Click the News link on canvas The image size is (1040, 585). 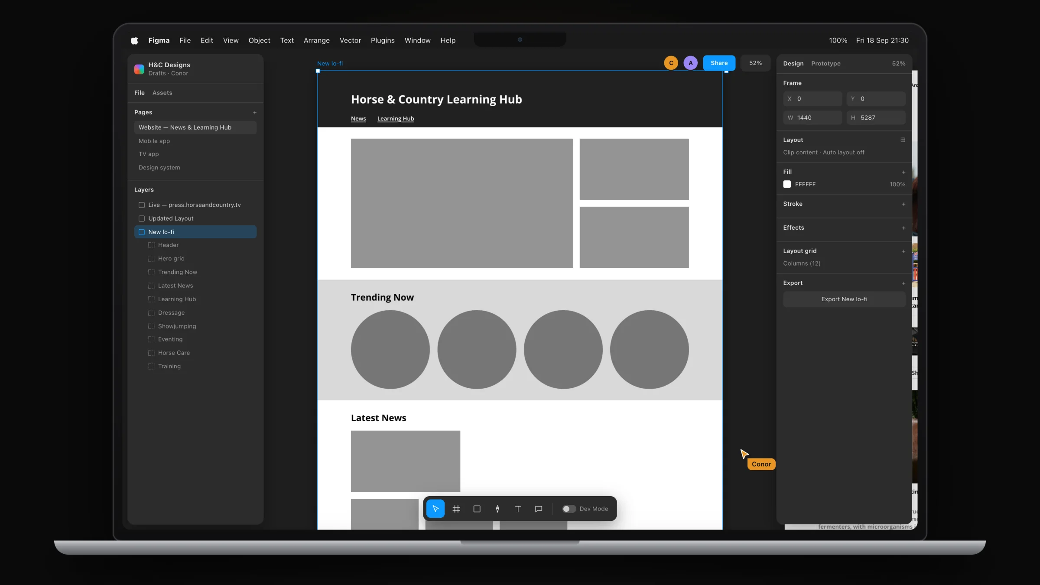tap(358, 119)
